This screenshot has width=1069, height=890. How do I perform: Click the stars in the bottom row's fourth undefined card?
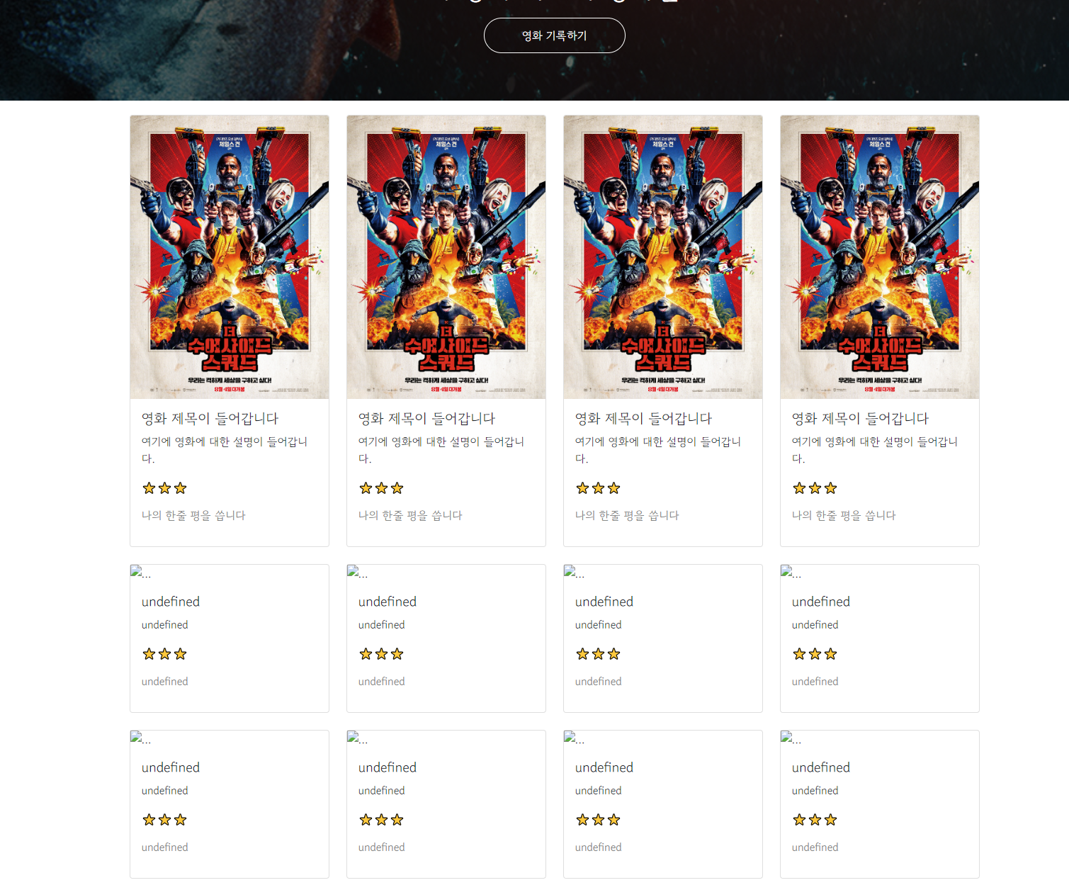point(815,820)
